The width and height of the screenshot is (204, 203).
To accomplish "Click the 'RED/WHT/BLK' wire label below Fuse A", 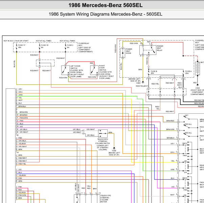I will pyautogui.click(x=180, y=85).
